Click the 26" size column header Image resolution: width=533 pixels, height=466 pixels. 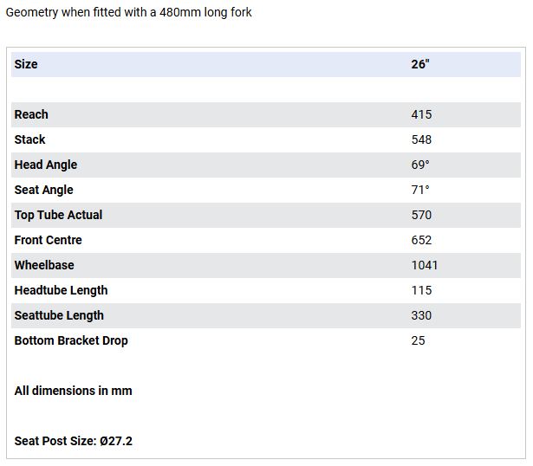pyautogui.click(x=420, y=64)
